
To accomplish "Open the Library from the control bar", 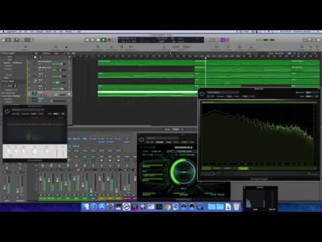I will [x=3, y=40].
